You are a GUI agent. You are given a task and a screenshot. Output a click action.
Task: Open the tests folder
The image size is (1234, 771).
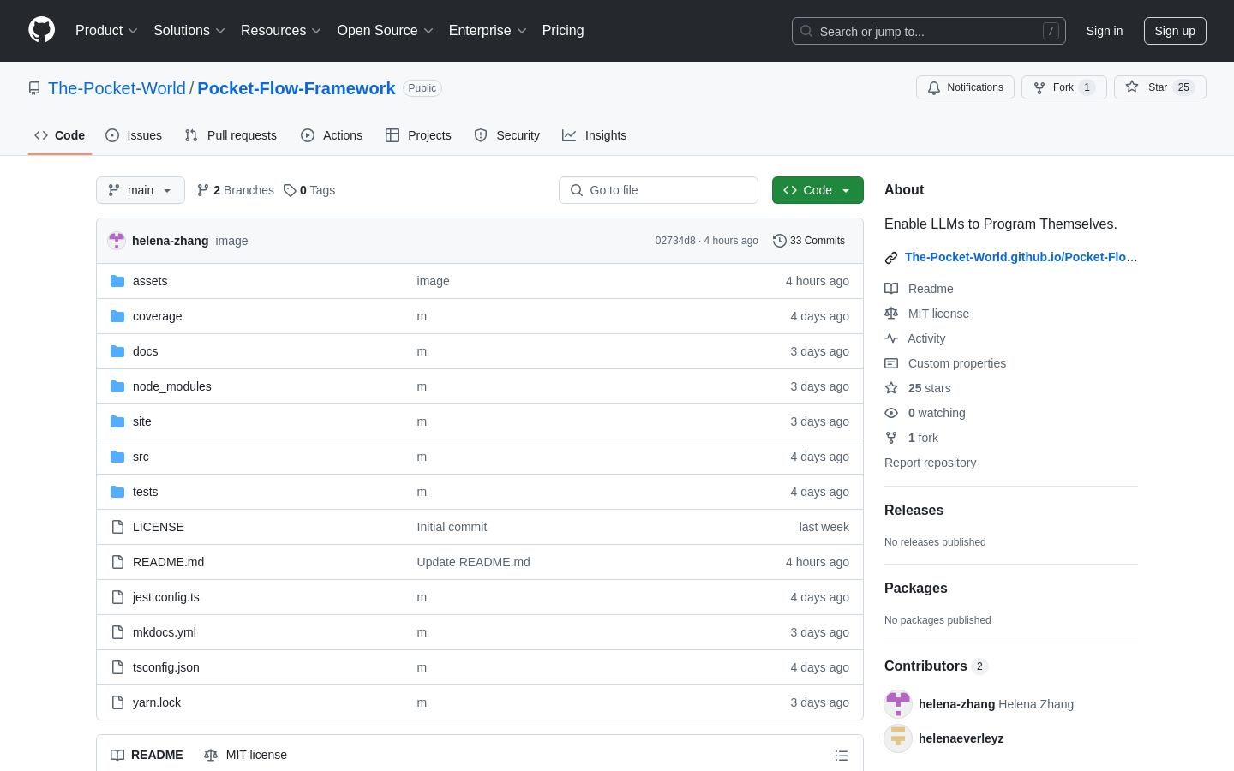[145, 492]
